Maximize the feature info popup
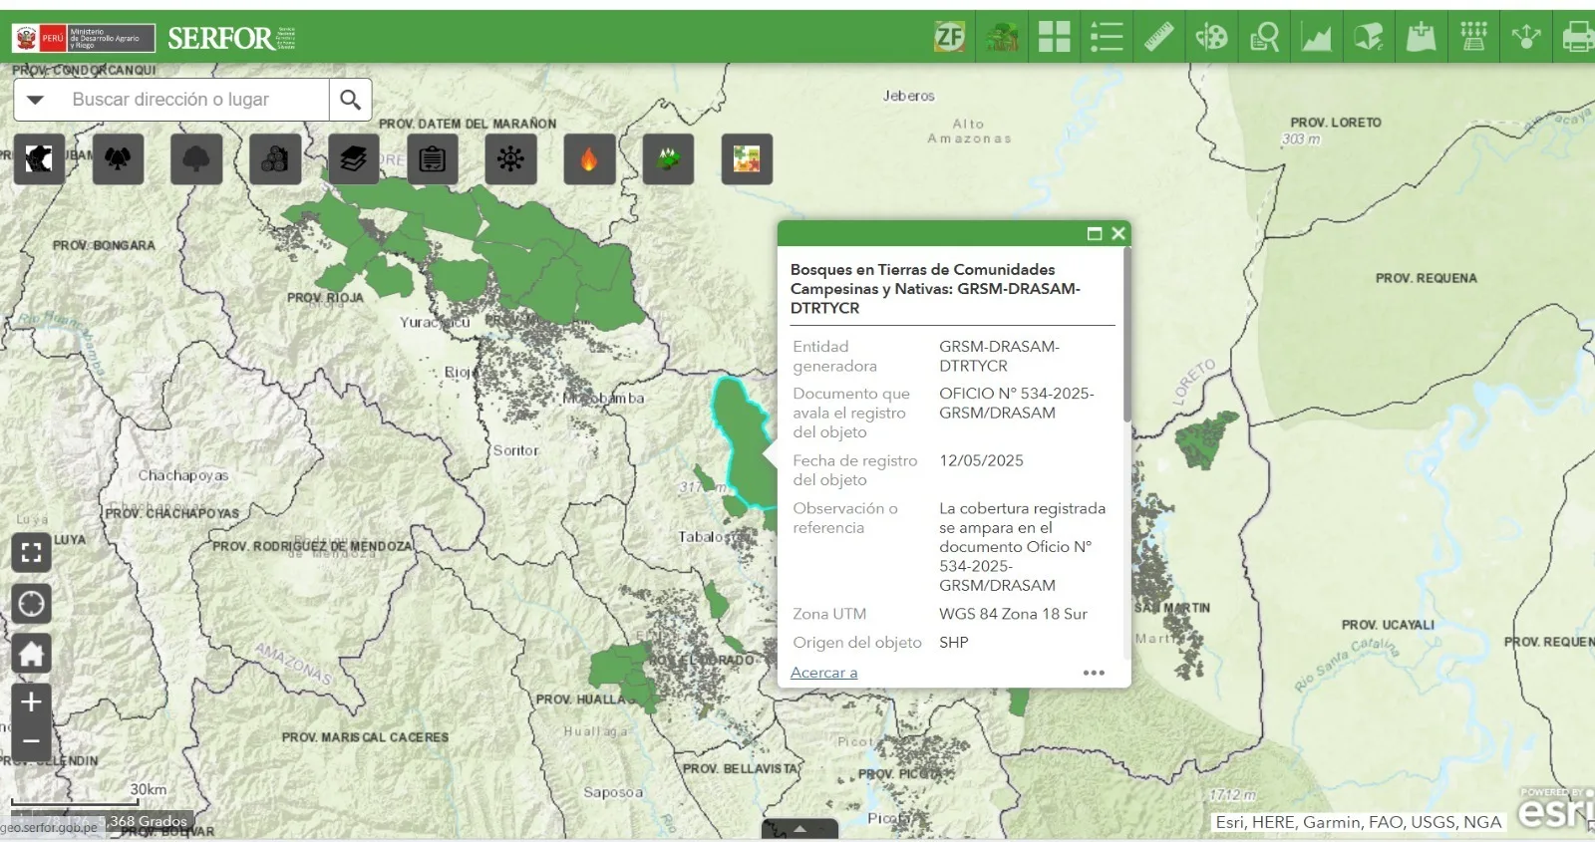 click(x=1095, y=233)
